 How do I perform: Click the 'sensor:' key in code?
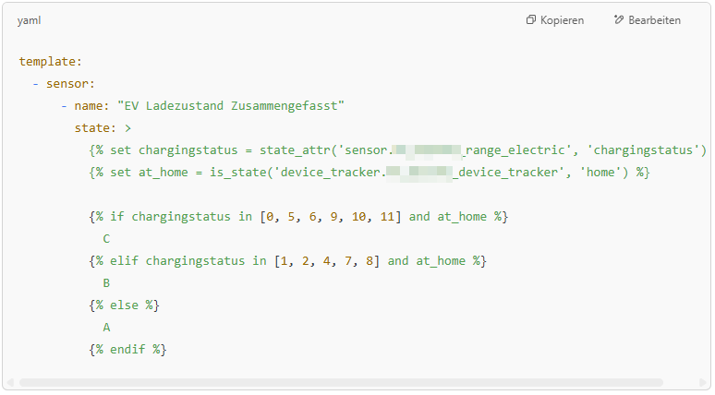70,84
